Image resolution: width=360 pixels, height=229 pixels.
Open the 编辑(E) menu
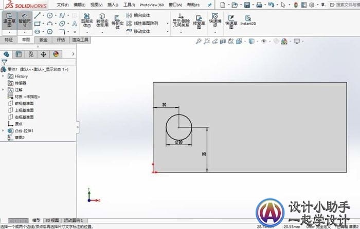tap(79, 5)
